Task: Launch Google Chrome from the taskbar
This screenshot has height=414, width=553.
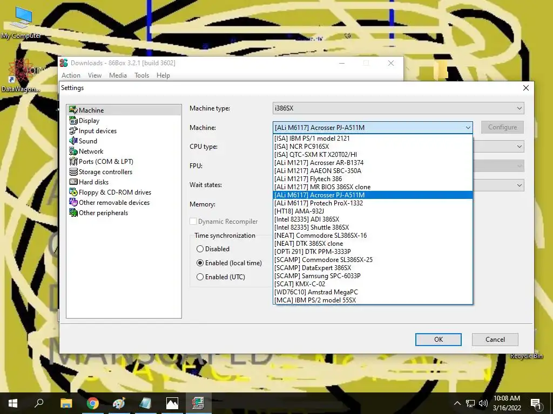Action: coord(92,403)
